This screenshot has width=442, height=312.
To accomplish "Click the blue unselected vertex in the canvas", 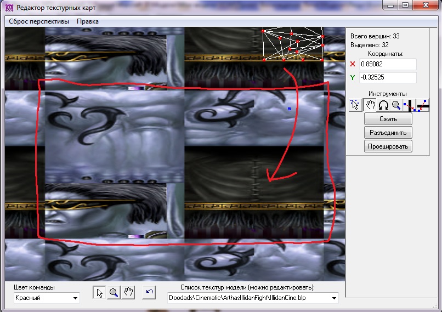I will [x=289, y=109].
